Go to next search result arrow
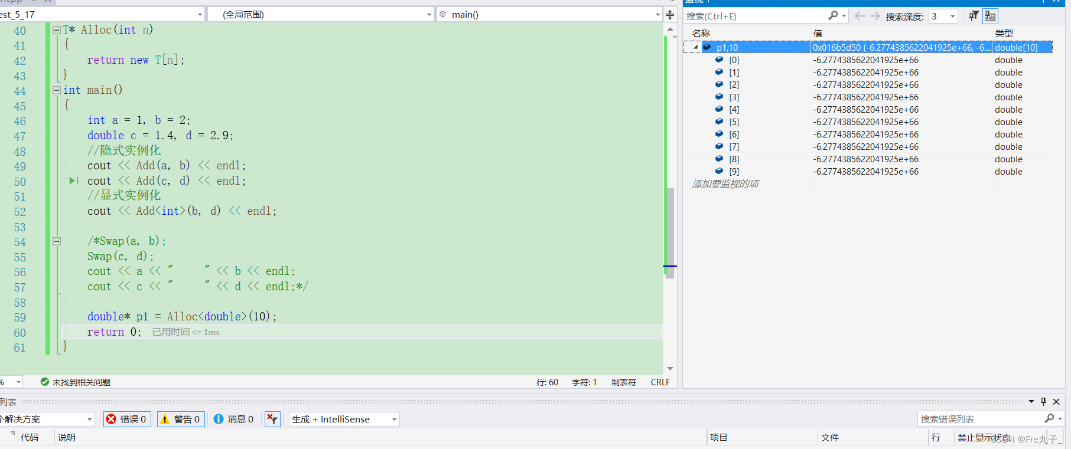 pos(875,16)
